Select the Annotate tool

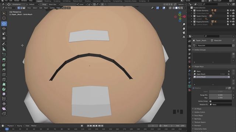[x=4, y=44]
